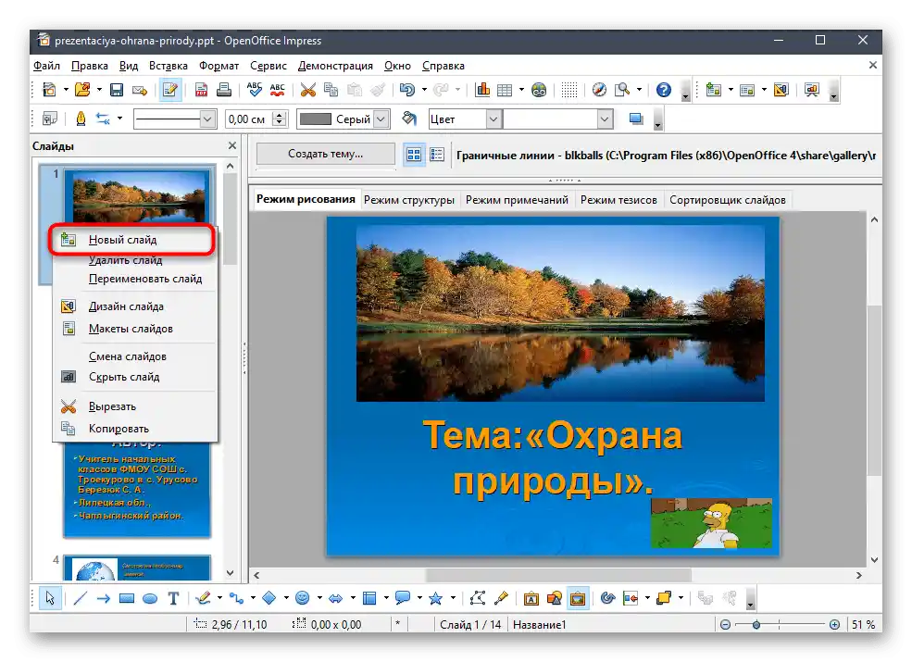The height and width of the screenshot is (662, 912).
Task: Select the Text tool in drawing toolbar
Action: (x=173, y=598)
